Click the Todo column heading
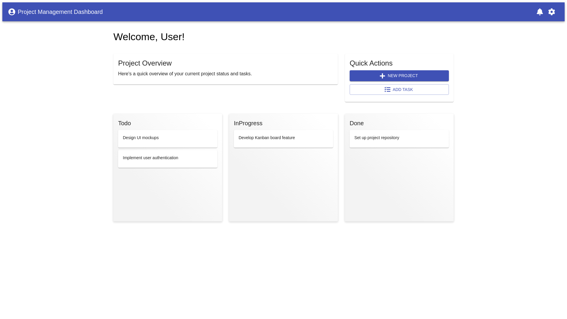This screenshot has height=319, width=567. [124, 123]
